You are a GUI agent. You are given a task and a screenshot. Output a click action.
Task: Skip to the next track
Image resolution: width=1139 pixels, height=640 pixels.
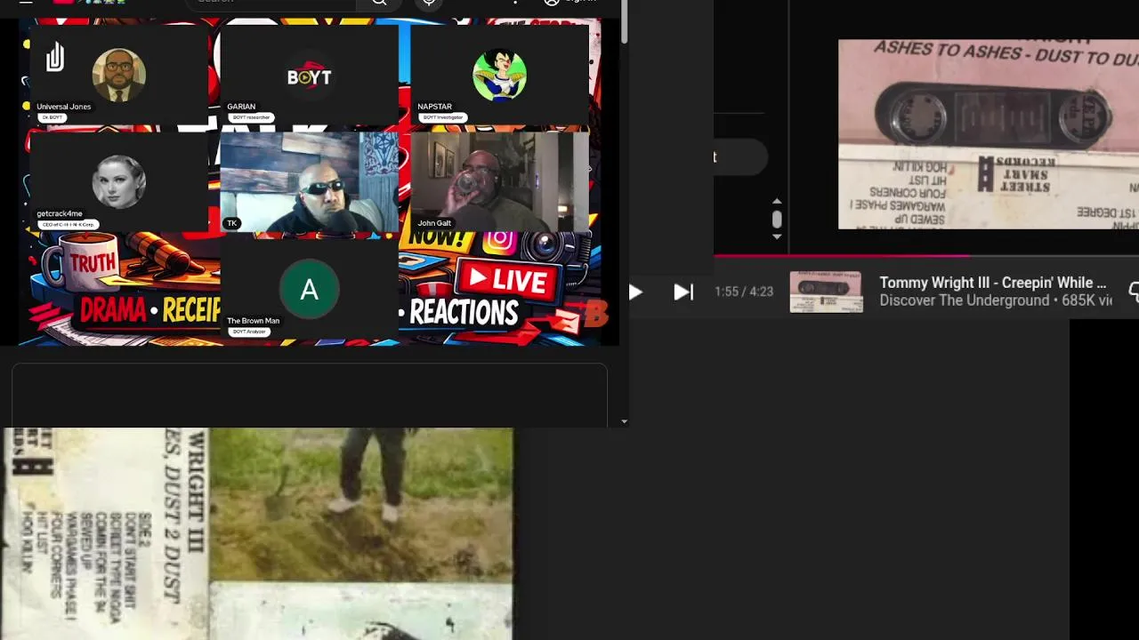tap(683, 292)
